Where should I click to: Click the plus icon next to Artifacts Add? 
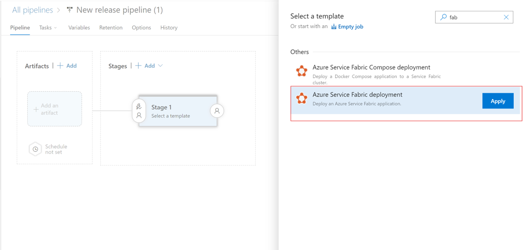click(x=60, y=66)
